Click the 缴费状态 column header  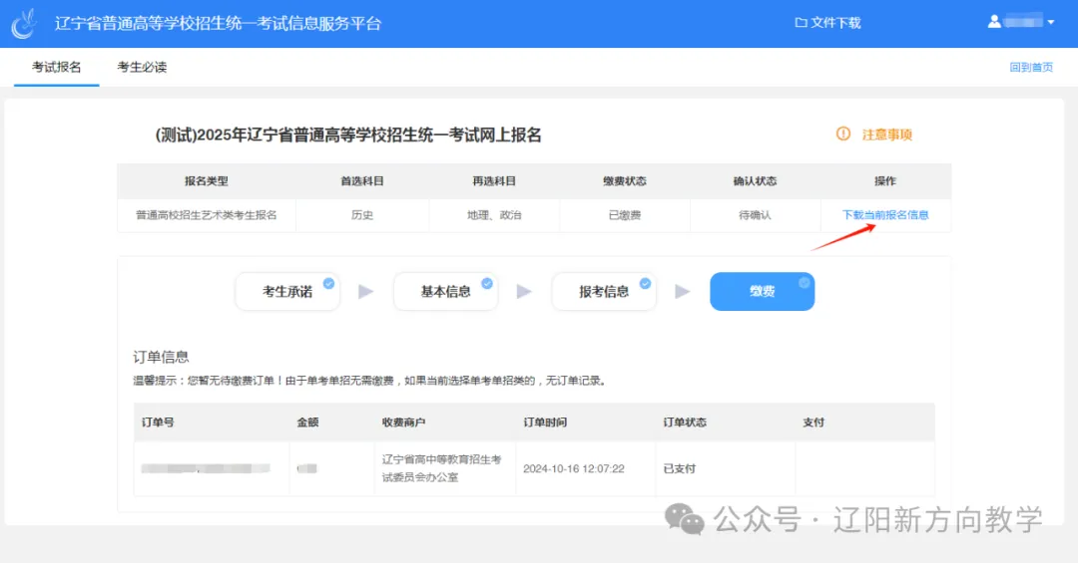pyautogui.click(x=624, y=181)
